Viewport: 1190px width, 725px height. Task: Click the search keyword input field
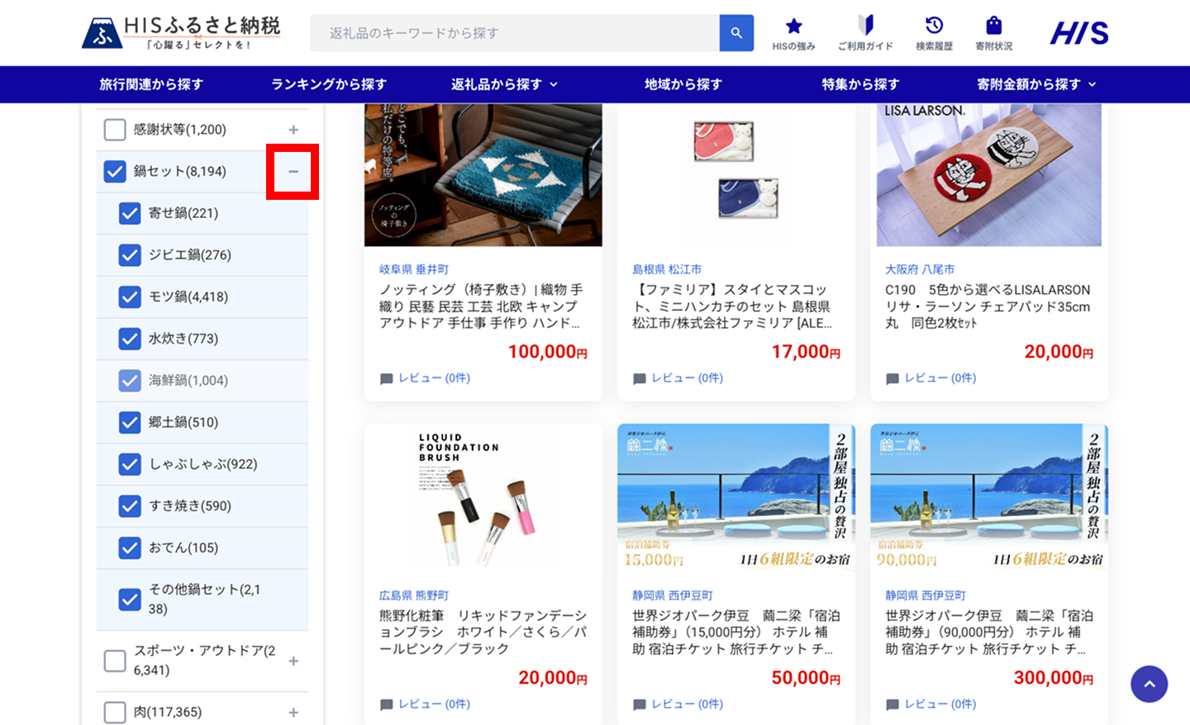(512, 32)
